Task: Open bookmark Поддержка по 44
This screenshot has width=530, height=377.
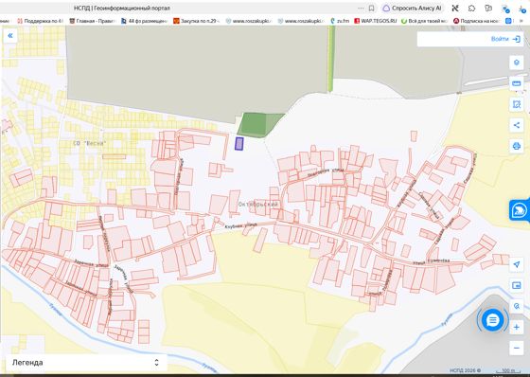Action: click(x=40, y=21)
